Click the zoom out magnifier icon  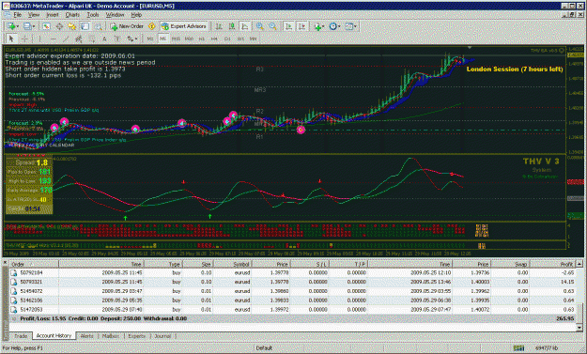tap(273, 26)
